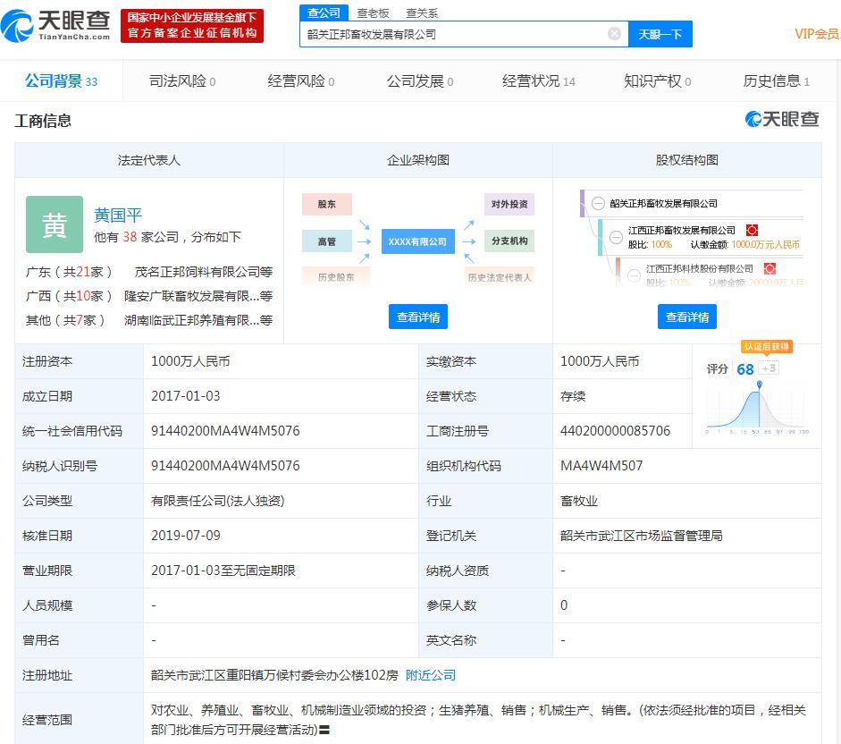Click the TianYanCha logo
This screenshot has height=744, width=841.
click(x=55, y=26)
